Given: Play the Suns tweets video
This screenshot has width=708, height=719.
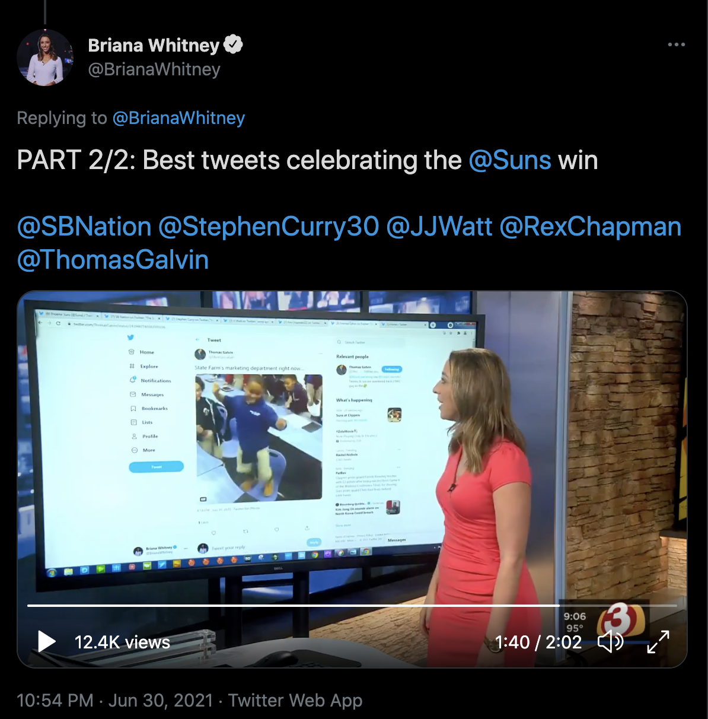Looking at the screenshot, I should pyautogui.click(x=47, y=642).
